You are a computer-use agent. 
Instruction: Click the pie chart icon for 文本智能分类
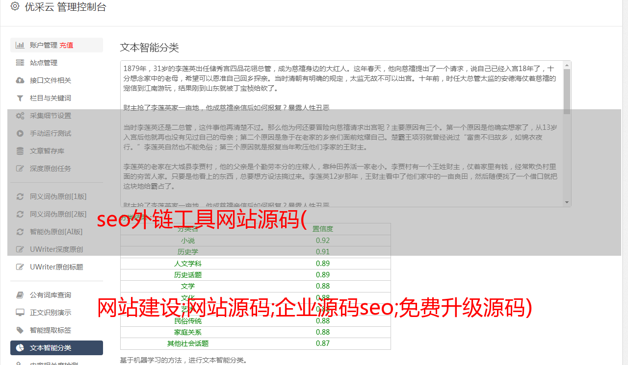tap(20, 348)
